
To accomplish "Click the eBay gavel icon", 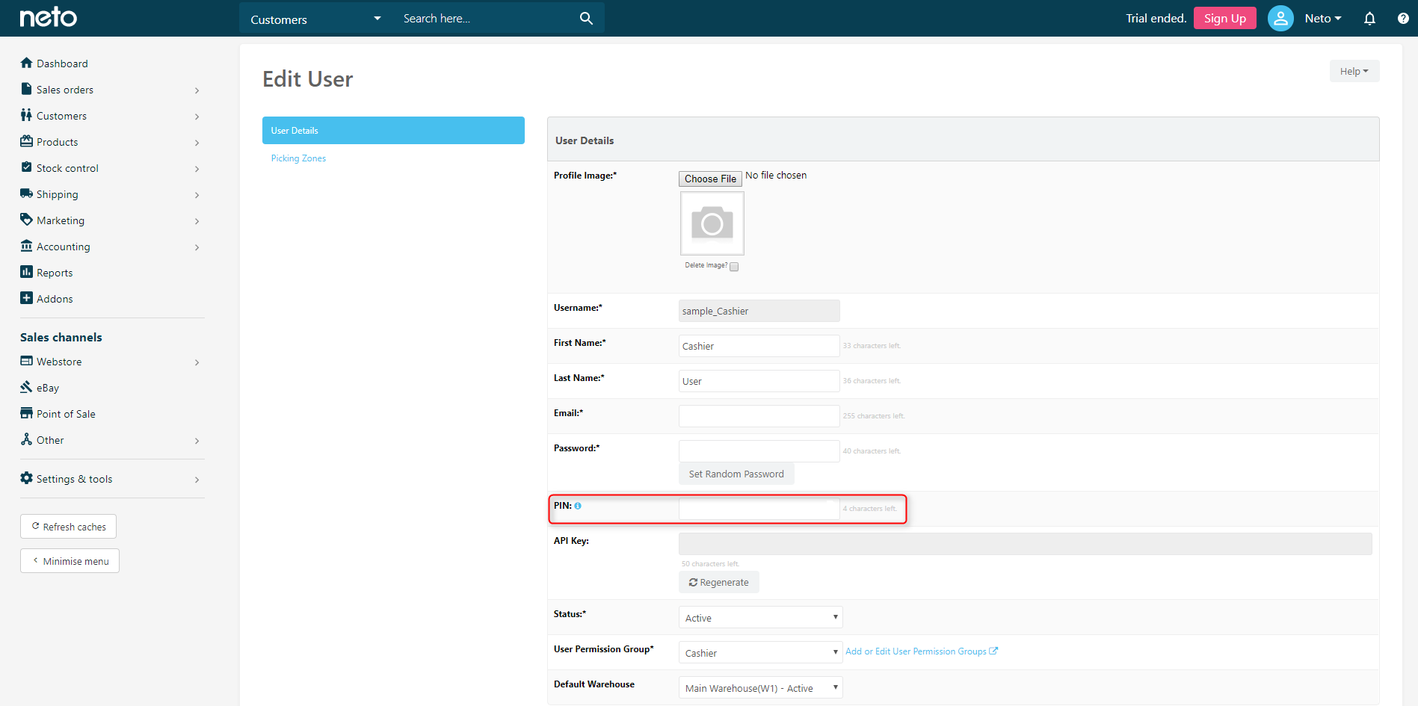I will click(x=27, y=387).
